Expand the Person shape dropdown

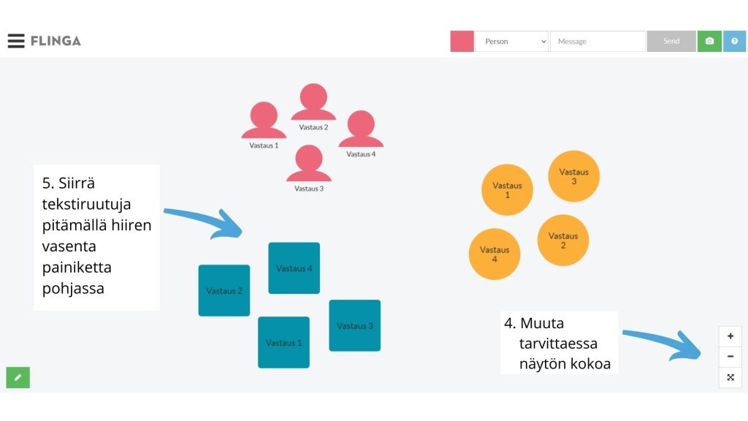point(511,41)
